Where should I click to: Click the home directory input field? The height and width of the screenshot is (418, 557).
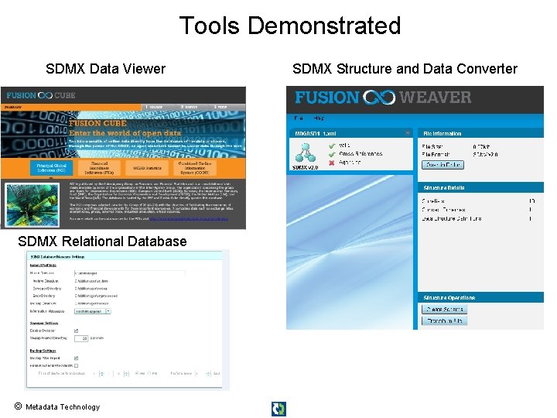point(130,273)
